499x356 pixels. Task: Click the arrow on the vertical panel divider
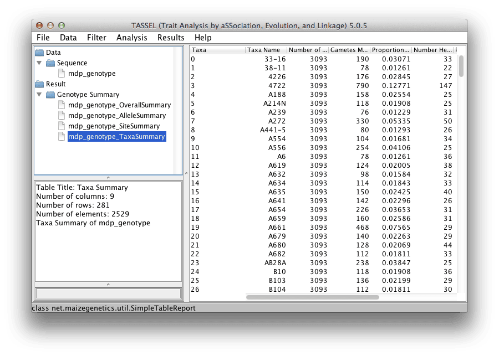[x=186, y=173]
